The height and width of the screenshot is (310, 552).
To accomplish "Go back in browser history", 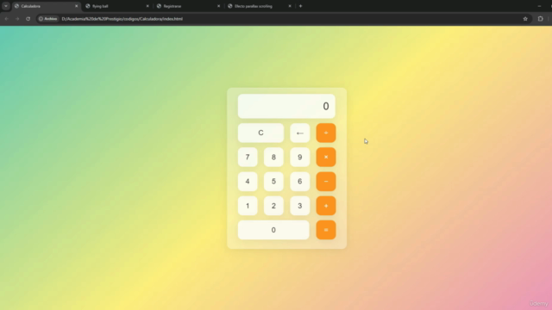I will (x=6, y=19).
